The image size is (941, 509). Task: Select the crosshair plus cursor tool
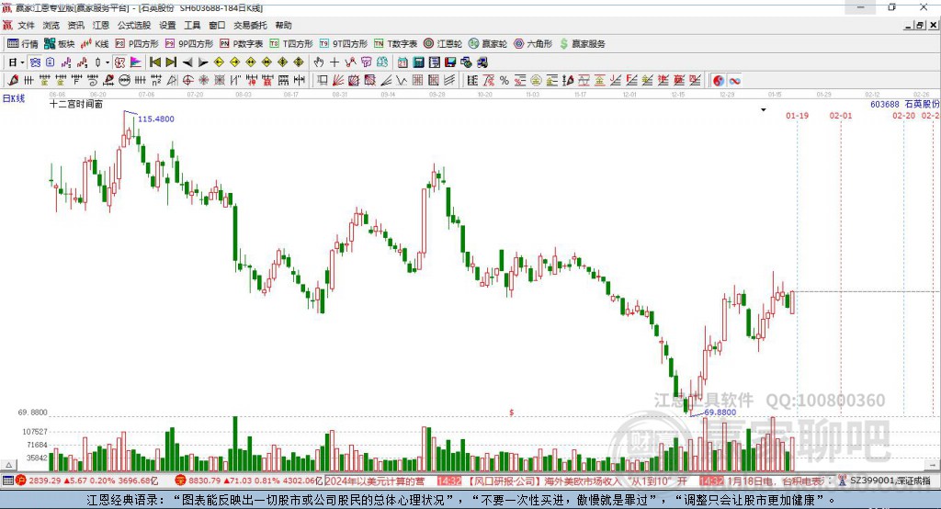click(x=334, y=62)
